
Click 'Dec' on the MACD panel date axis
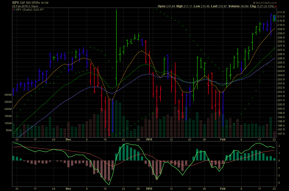[68, 189]
